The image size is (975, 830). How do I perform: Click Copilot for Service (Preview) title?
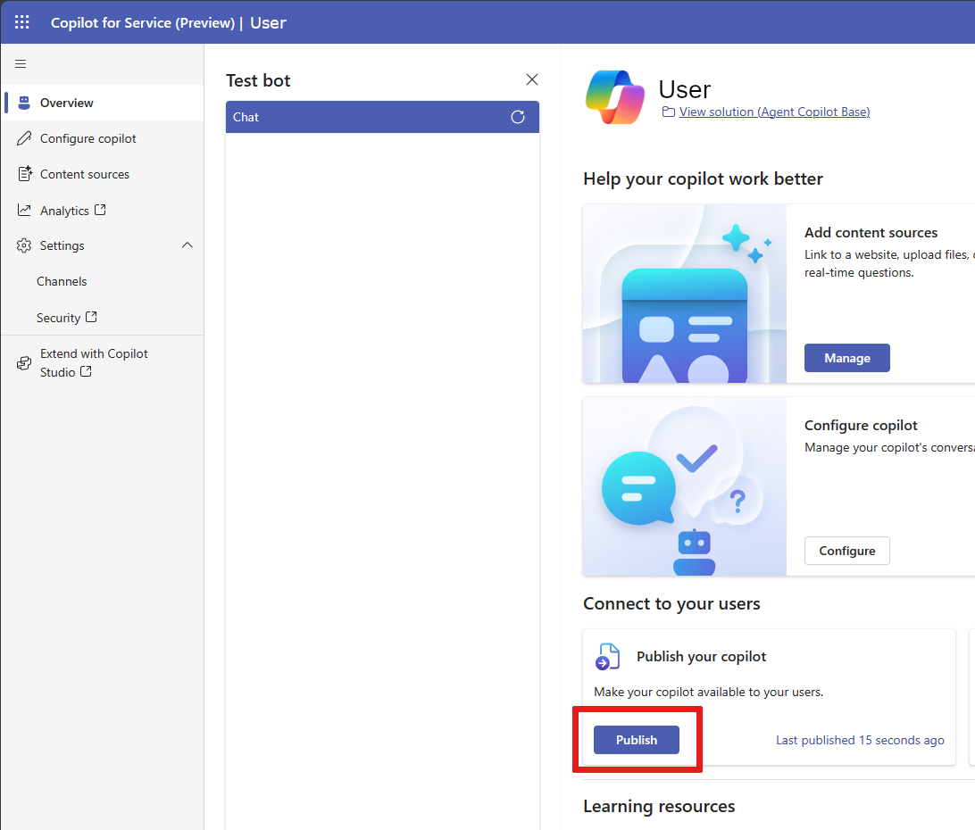[143, 23]
